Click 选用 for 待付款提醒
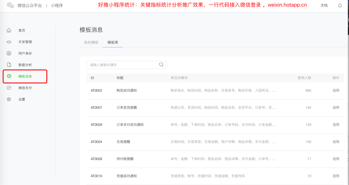 336,159
